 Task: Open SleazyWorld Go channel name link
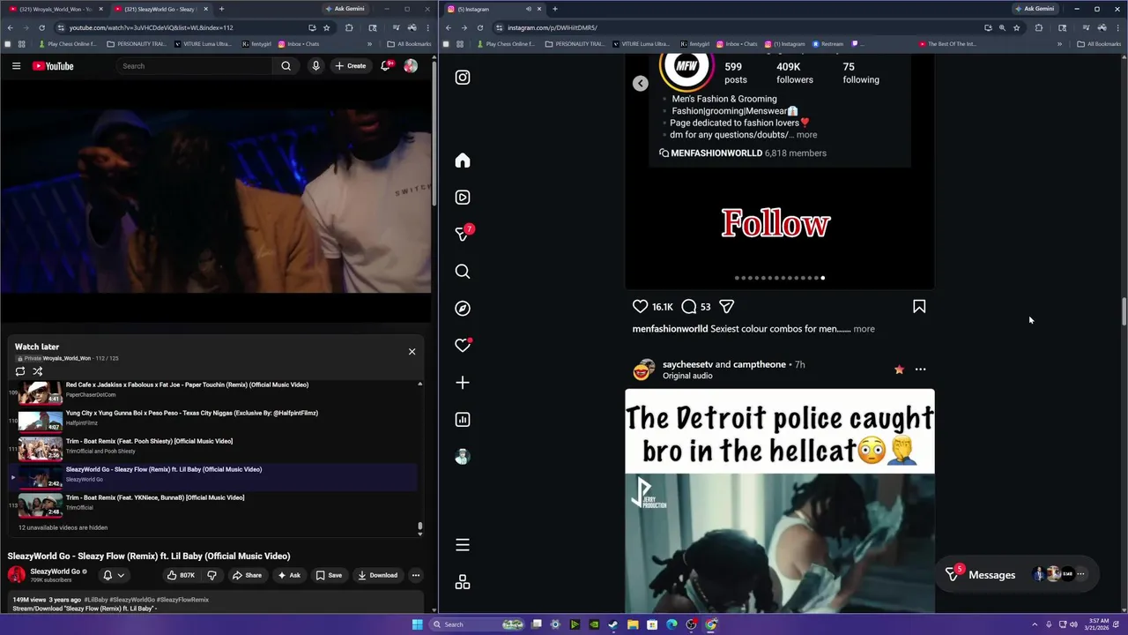pos(56,571)
